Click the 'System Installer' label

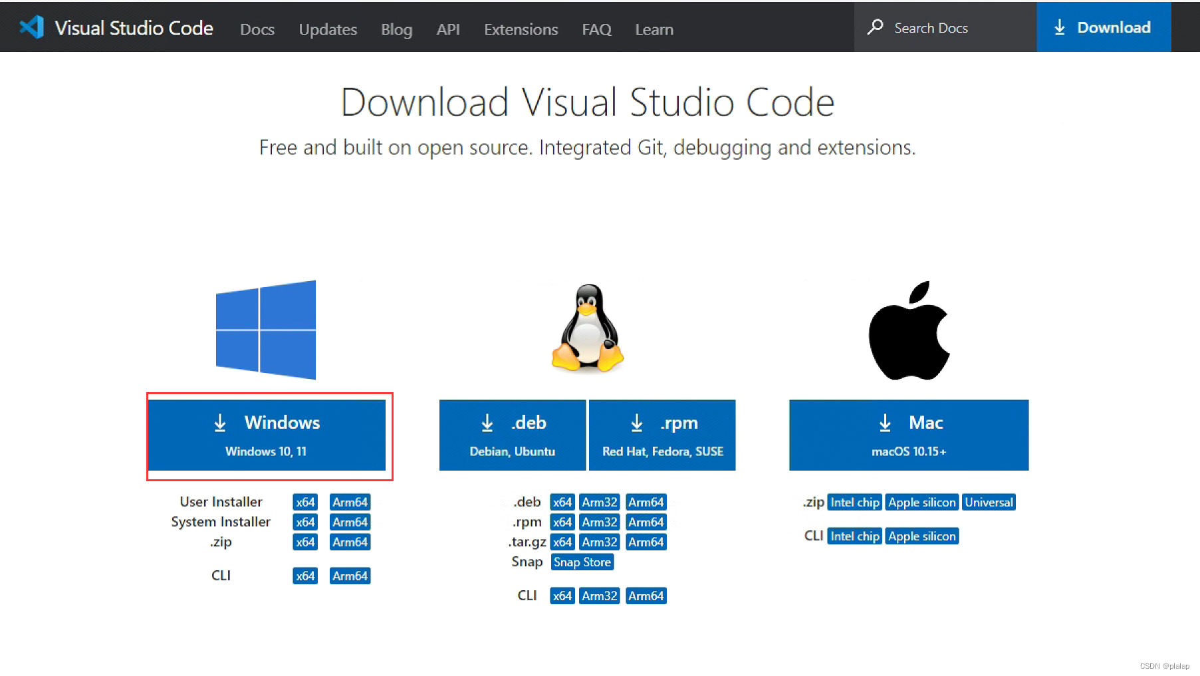click(221, 522)
